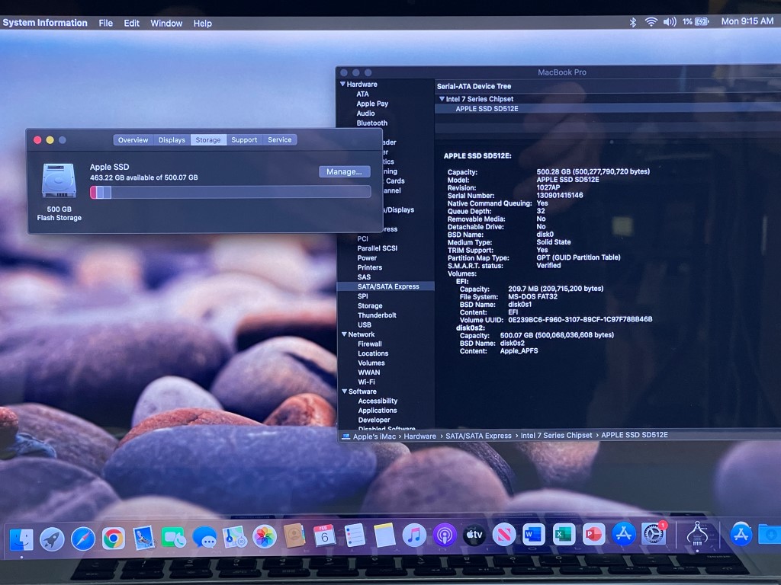781x585 pixels.
Task: Open News icon in the Dock
Action: click(504, 535)
